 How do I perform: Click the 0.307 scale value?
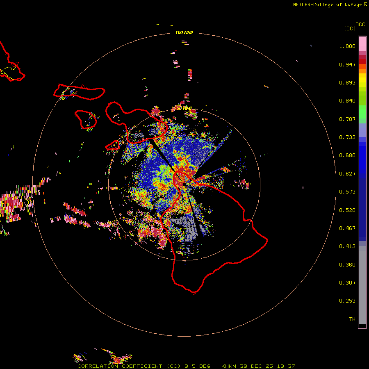[x=347, y=283]
